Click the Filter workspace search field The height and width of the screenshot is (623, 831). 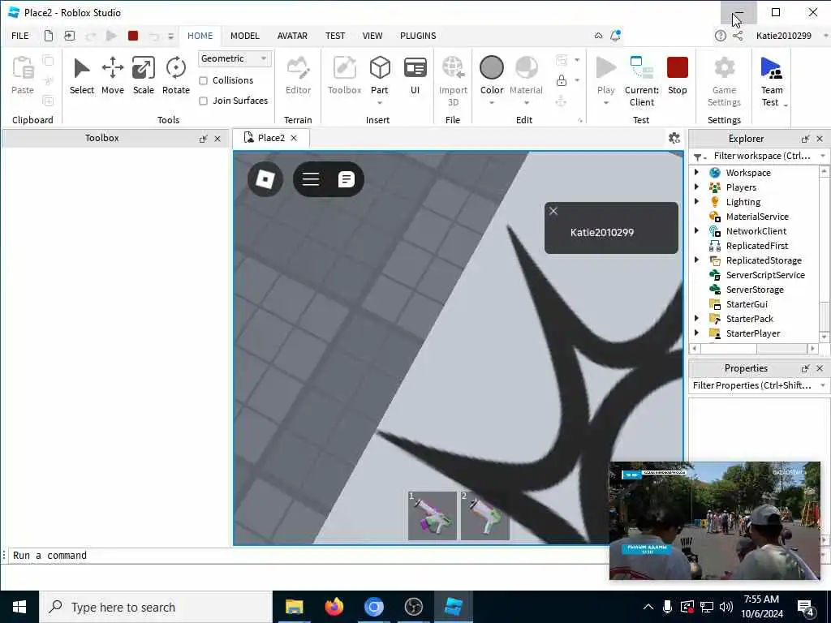[x=761, y=156]
